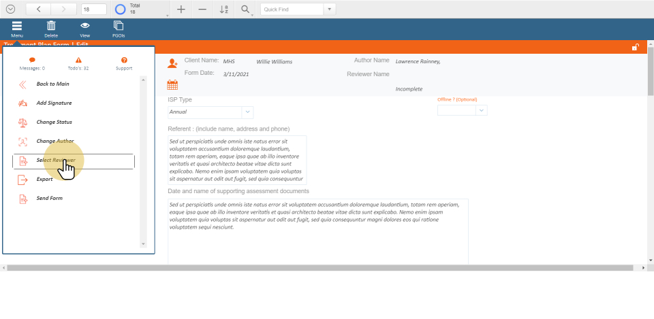Choose Change Status menu item

tap(54, 122)
